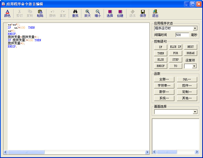Viewport: 203px width, 158px height.
Task: Click editor scrollbar right arrow
Action: coord(147,152)
